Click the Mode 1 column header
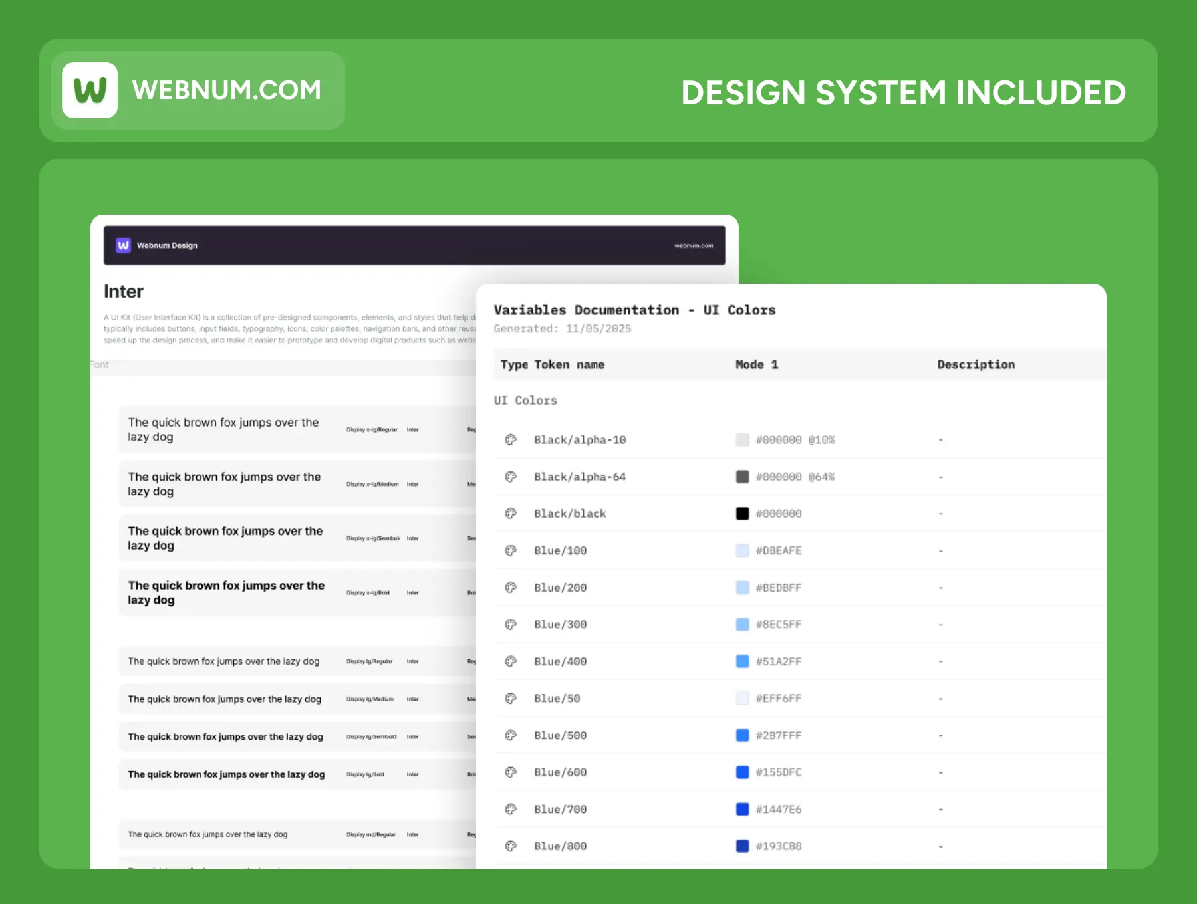The image size is (1197, 904). click(x=756, y=364)
